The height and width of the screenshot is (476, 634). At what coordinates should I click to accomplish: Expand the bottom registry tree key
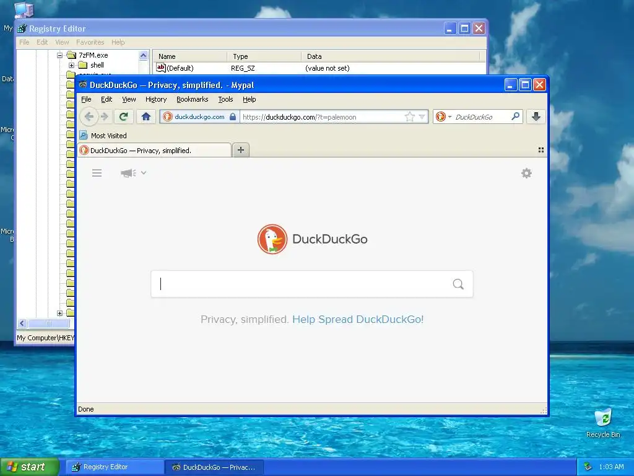[60, 313]
